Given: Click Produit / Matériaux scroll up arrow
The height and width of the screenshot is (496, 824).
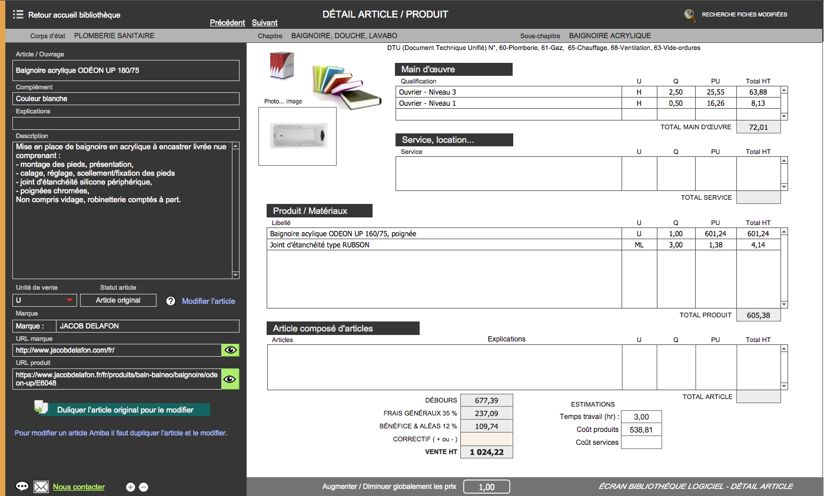Looking at the screenshot, I should point(784,232).
